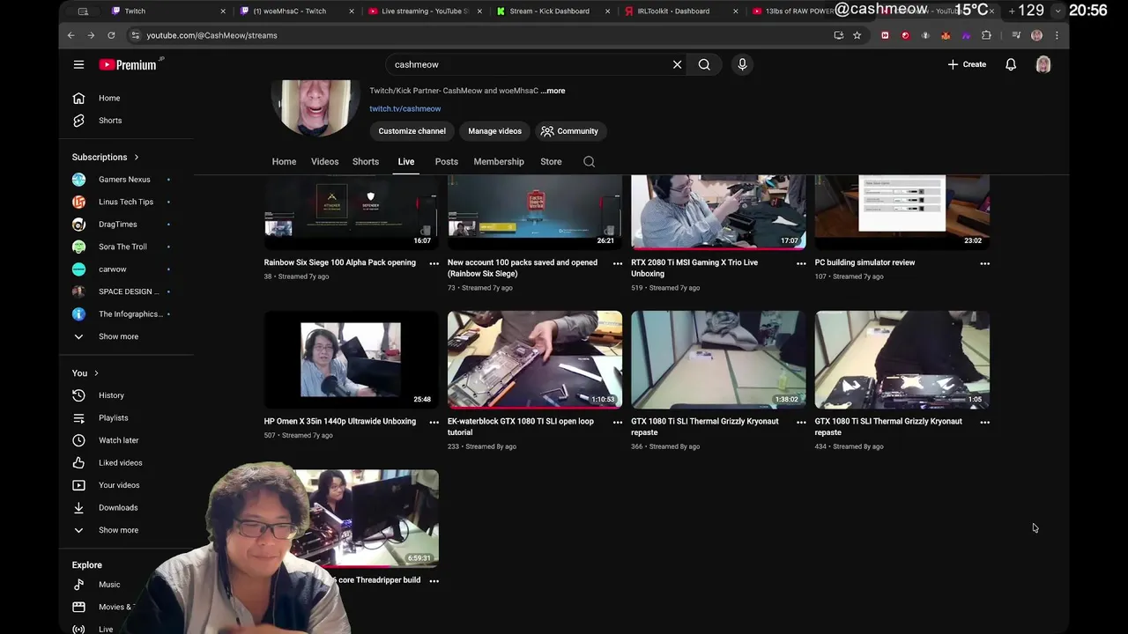
Task: Go forward with browser forward arrow
Action: point(91,35)
